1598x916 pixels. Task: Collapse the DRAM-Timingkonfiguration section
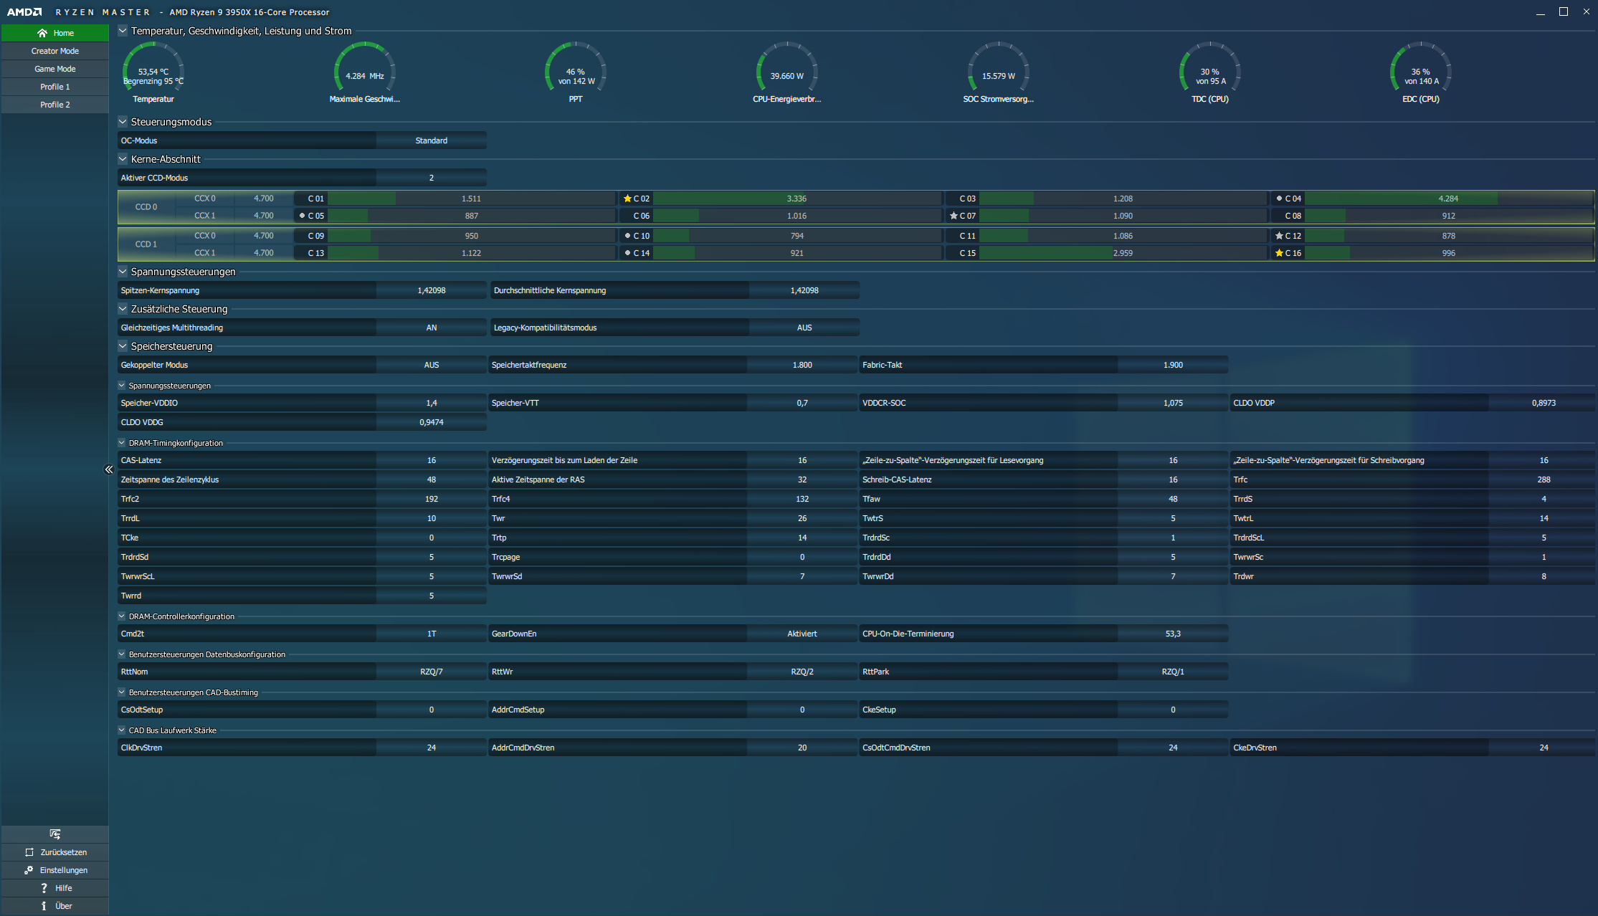pos(122,443)
